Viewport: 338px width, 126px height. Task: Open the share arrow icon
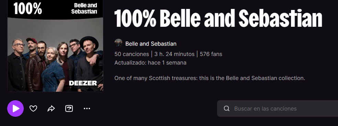51,108
